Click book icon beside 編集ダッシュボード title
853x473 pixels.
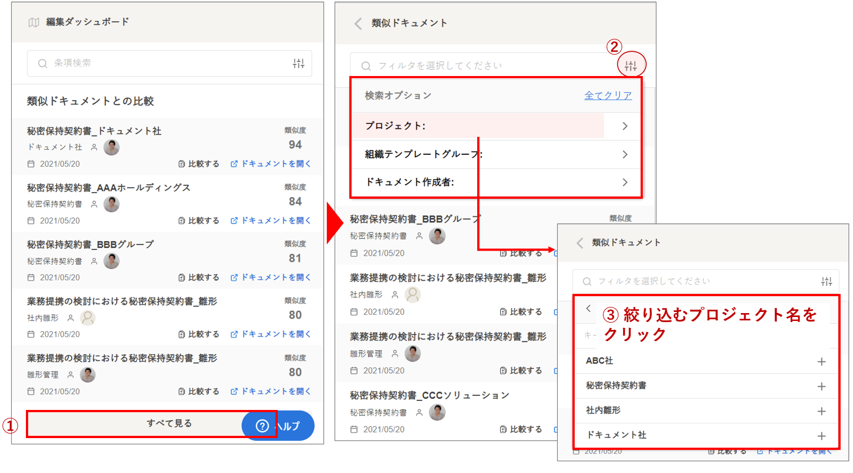tap(34, 23)
